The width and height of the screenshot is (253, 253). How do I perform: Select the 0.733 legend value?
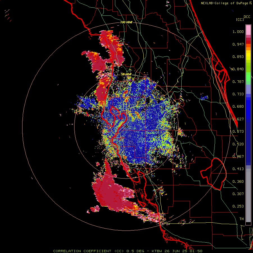(x=238, y=94)
